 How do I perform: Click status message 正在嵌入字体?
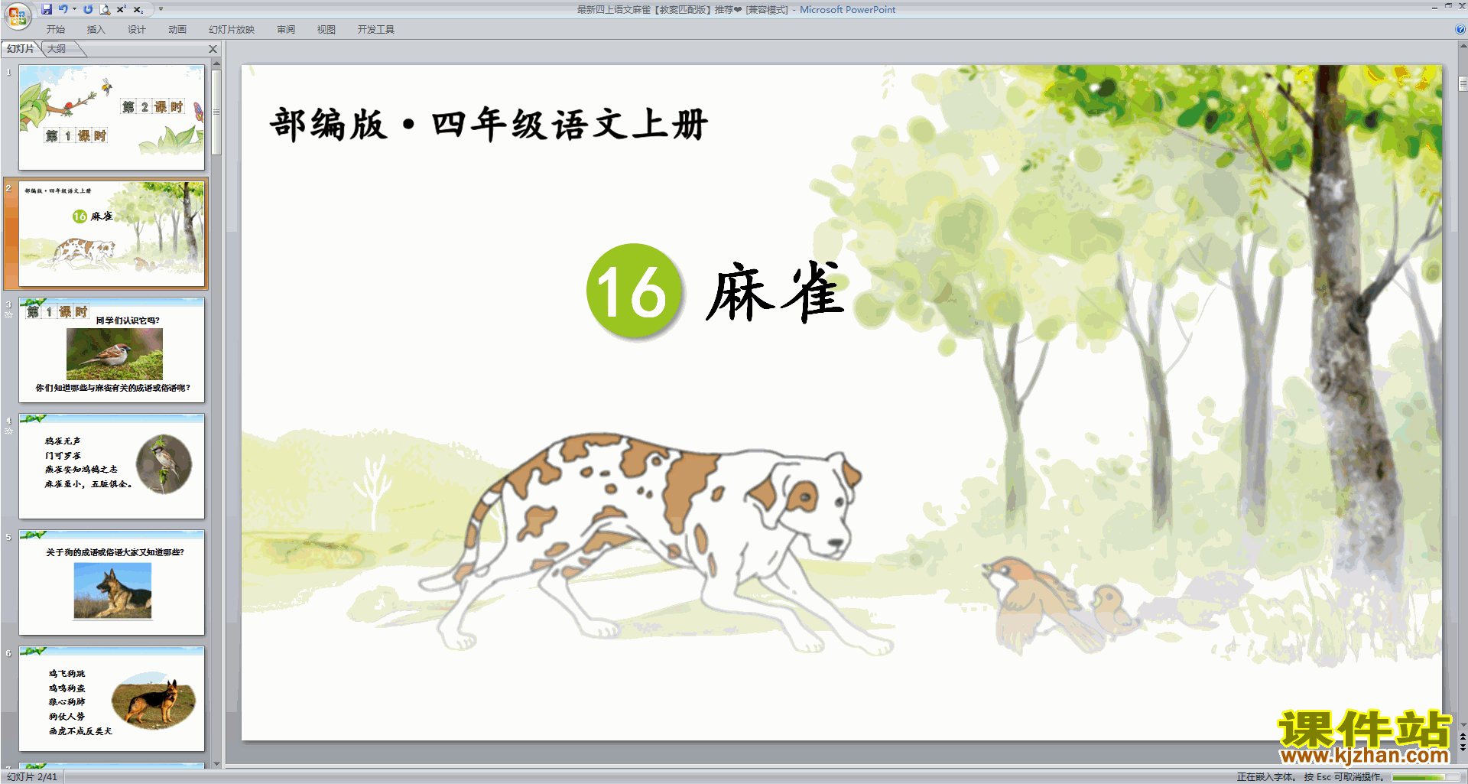(x=1265, y=776)
